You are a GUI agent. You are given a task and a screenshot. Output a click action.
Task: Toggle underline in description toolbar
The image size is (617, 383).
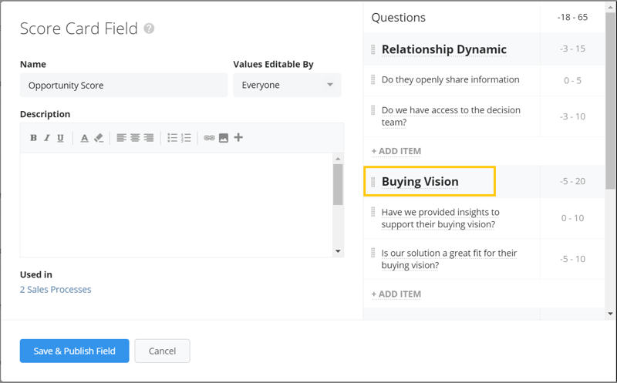60,138
